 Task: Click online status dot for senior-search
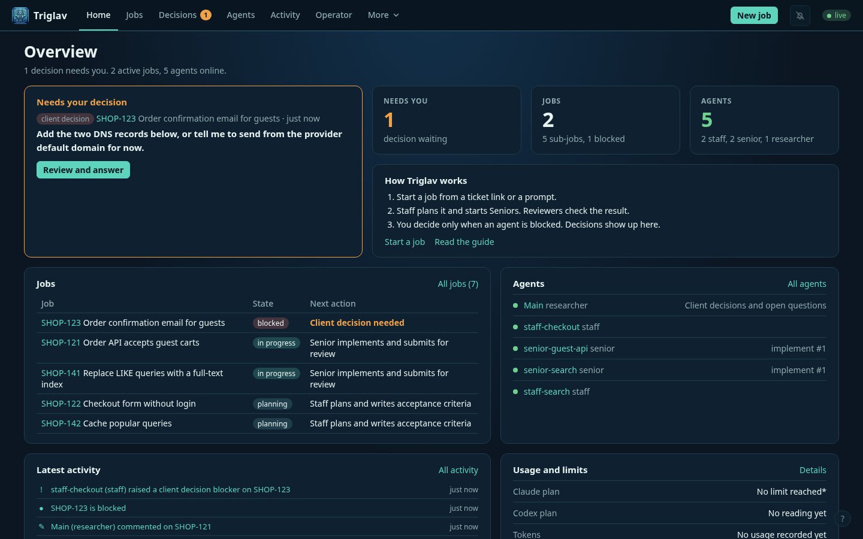(x=515, y=370)
